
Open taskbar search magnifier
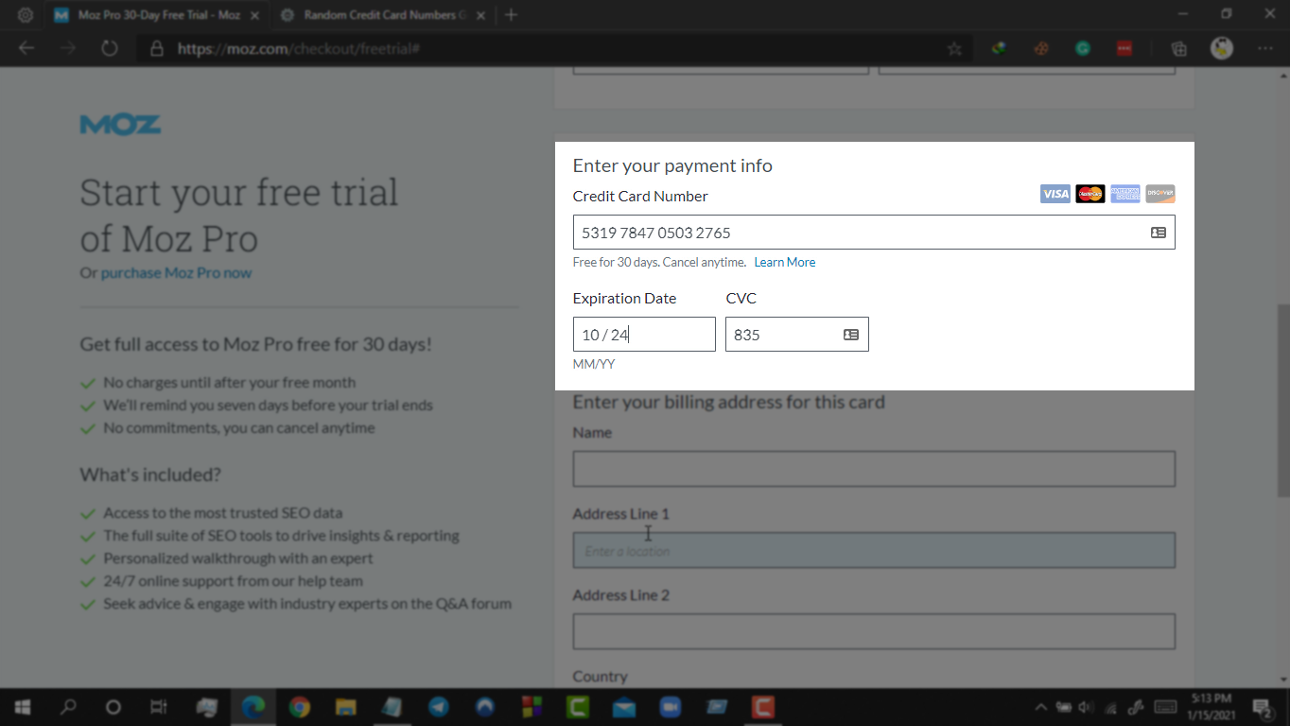tap(68, 707)
